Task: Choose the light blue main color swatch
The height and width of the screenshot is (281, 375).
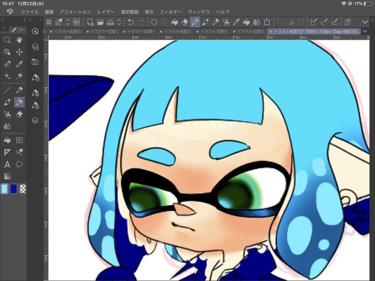Action: [4, 189]
